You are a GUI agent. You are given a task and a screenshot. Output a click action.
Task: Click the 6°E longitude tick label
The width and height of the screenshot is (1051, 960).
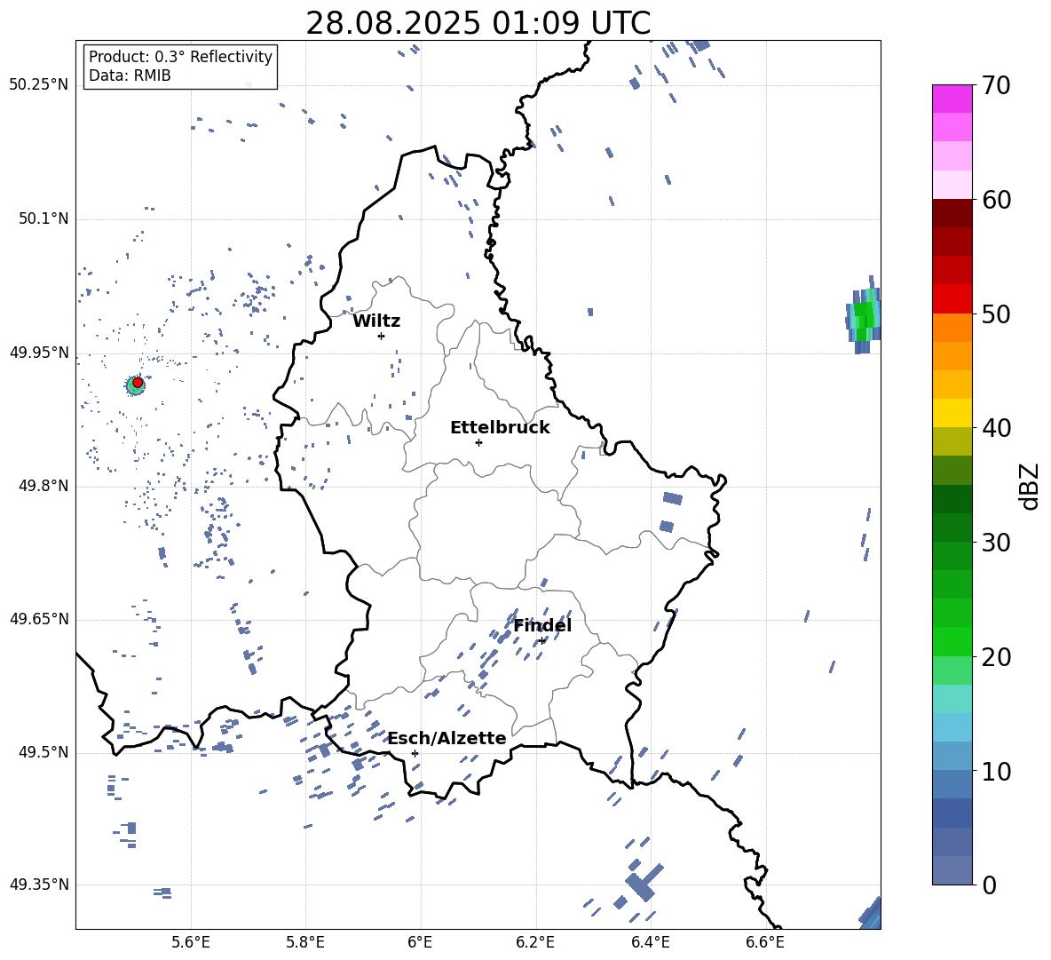pos(420,942)
